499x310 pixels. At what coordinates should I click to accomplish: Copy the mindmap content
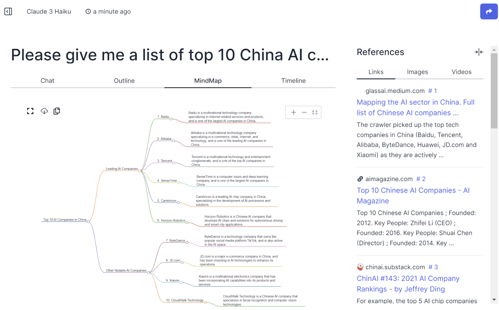(x=57, y=111)
